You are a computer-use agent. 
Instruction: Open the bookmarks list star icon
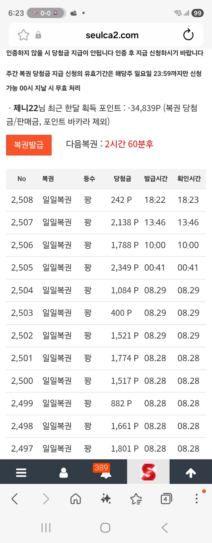tap(136, 499)
